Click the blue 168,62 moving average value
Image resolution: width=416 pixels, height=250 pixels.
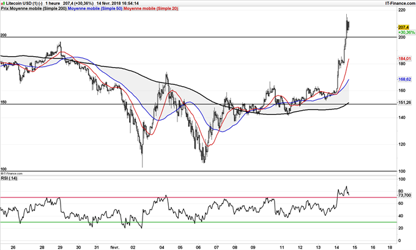[404, 79]
